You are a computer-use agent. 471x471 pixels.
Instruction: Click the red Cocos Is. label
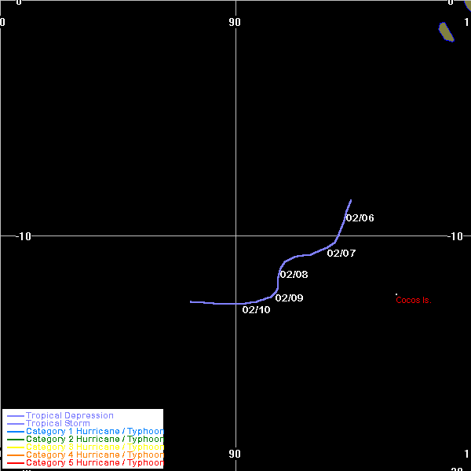pos(413,301)
